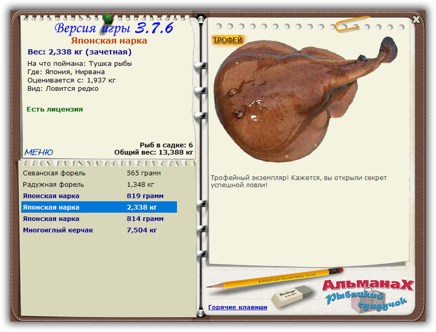This screenshot has width=436, height=332.
Task: Open the Горячие клавиши link
Action: 238,307
